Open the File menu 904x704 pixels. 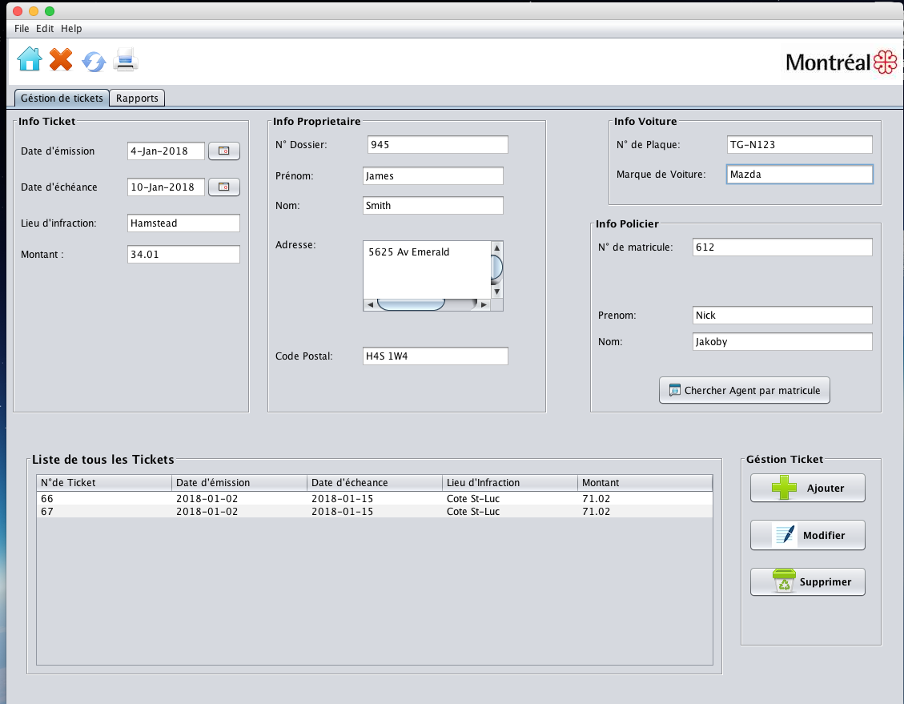tap(22, 28)
